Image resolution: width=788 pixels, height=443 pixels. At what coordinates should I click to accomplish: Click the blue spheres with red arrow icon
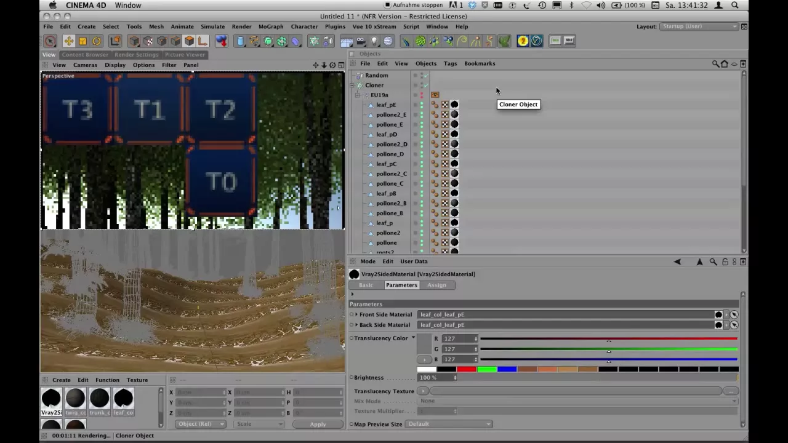tap(221, 41)
